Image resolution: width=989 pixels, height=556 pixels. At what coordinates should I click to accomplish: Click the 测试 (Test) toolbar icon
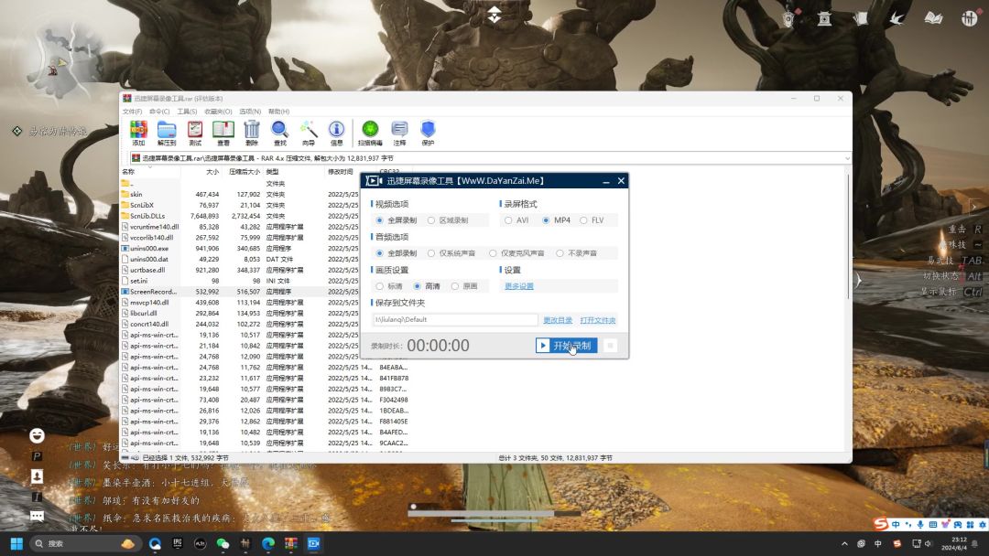click(x=195, y=133)
